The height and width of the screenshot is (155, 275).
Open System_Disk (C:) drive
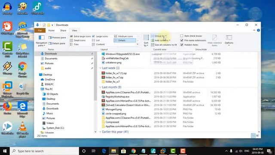[x=55, y=128]
